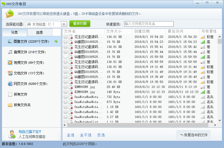This screenshot has height=148, width=224.
Task: Sort by 文件名 column header
Action: [x=83, y=31]
